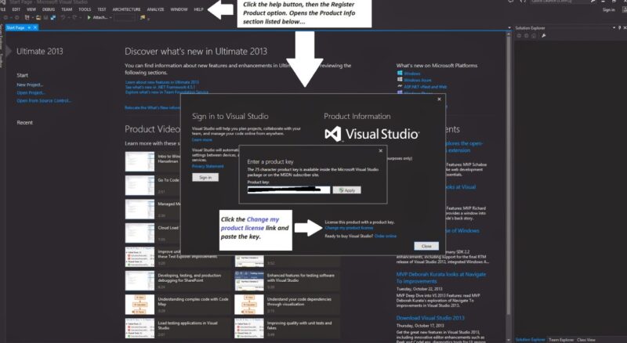The width and height of the screenshot is (627, 343).
Task: Toggle auto hide pin for Solution Explorer
Action: 619,27
